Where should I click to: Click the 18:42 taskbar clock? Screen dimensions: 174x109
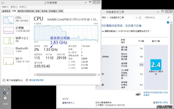click(x=5, y=104)
